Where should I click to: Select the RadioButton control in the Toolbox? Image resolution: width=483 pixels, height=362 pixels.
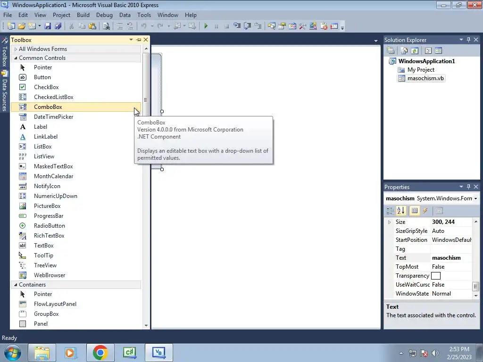76,226
